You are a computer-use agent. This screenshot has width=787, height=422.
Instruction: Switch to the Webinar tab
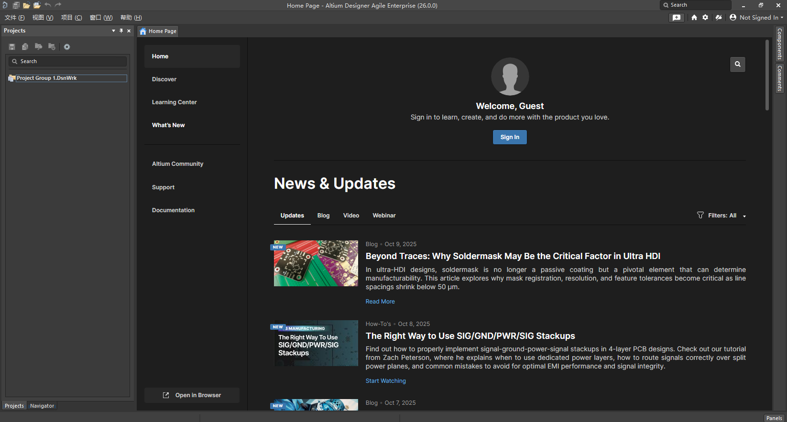[x=384, y=216]
